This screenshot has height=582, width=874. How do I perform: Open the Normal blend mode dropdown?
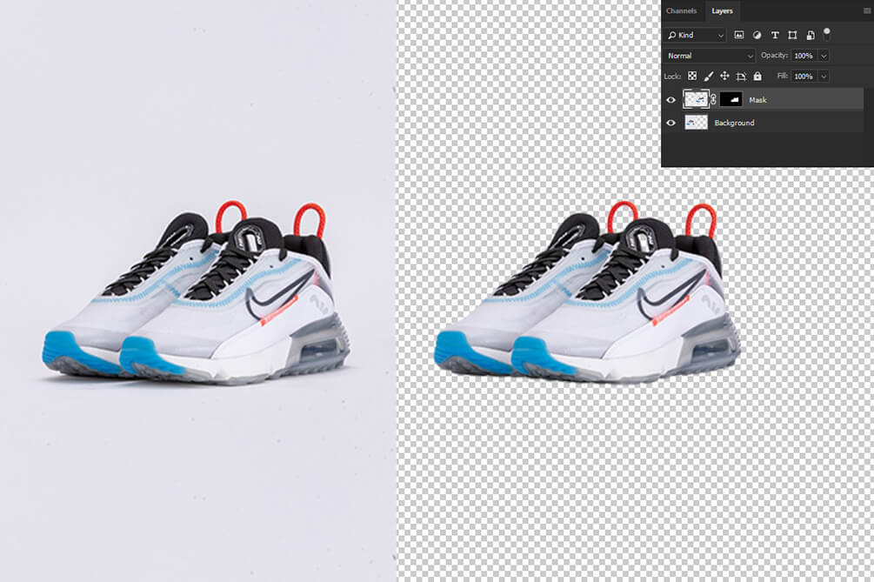pos(710,56)
